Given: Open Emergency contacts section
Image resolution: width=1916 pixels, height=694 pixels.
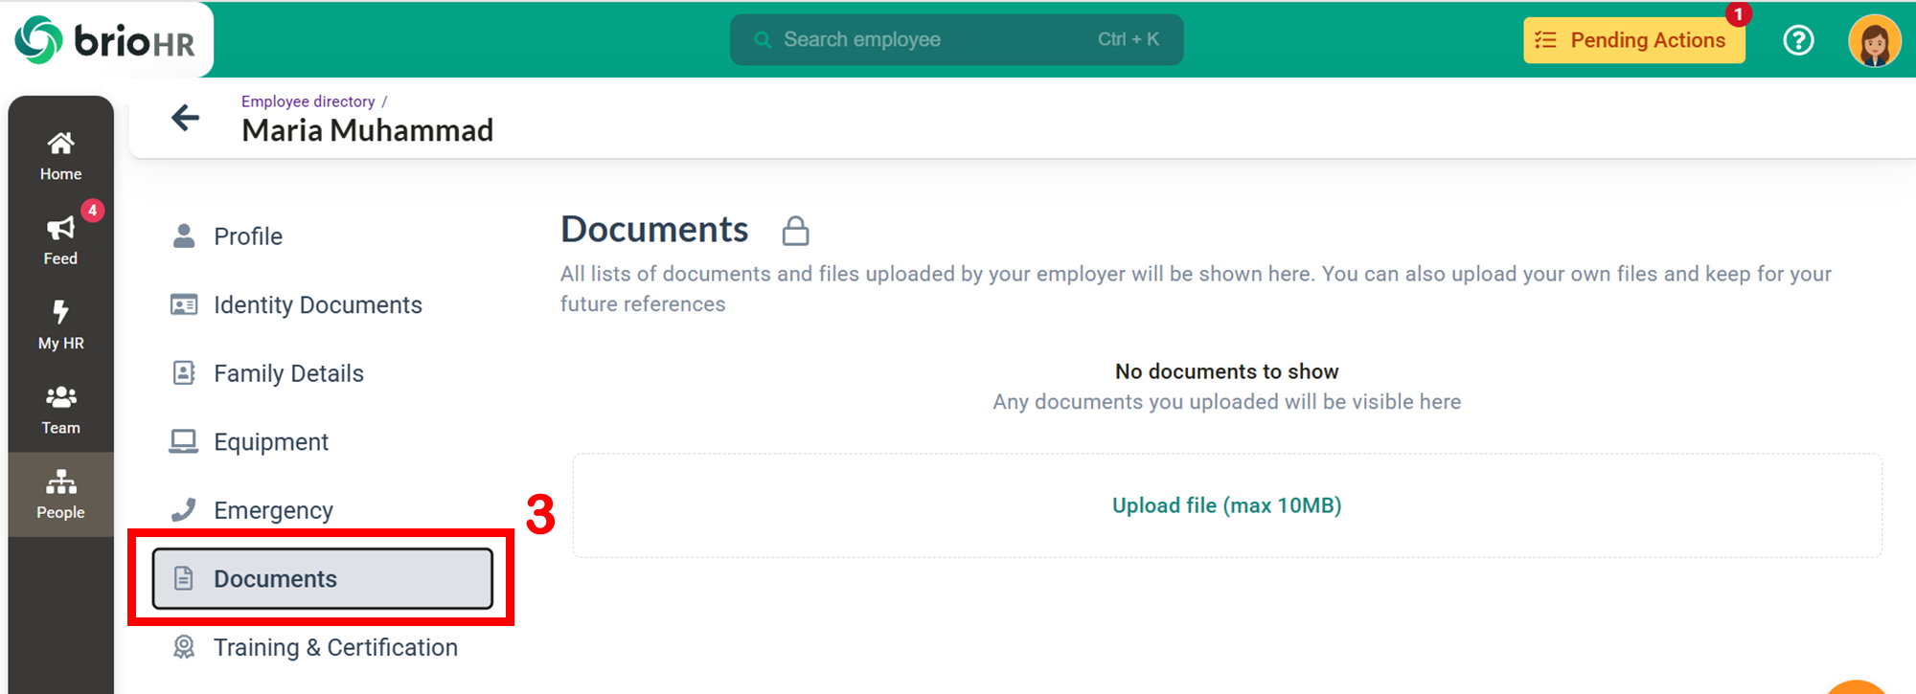Looking at the screenshot, I should [273, 510].
